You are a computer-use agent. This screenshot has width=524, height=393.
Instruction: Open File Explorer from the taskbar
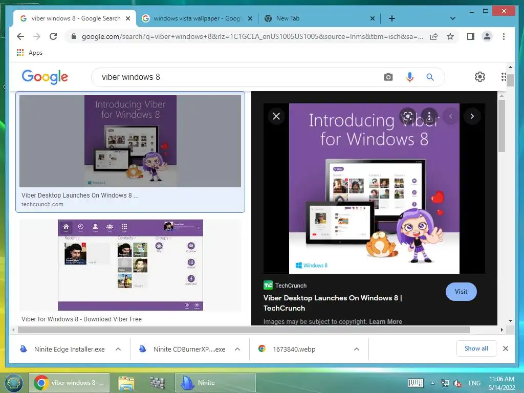[x=126, y=383]
